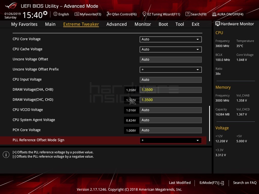
Task: Click the EZ Tuning Wizard bulb icon
Action: click(144, 14)
